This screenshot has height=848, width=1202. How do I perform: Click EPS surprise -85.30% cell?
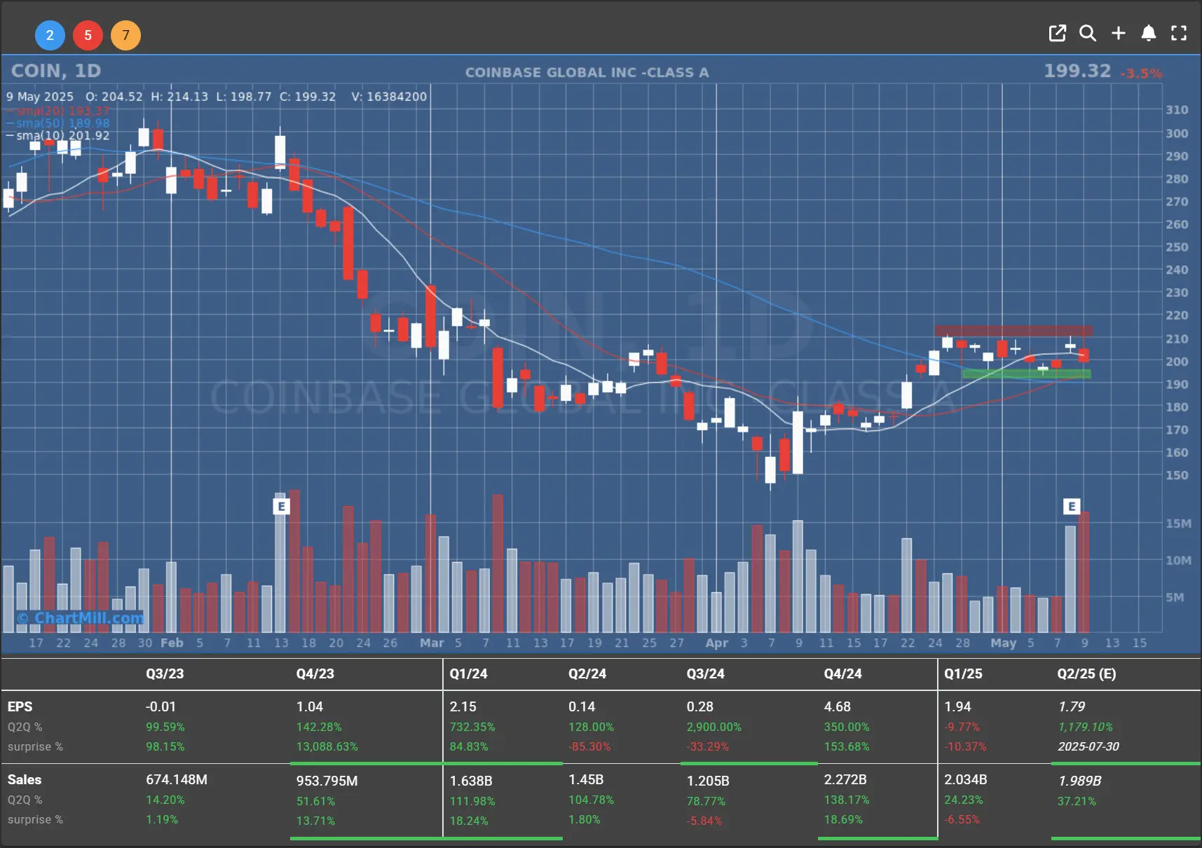pos(589,746)
